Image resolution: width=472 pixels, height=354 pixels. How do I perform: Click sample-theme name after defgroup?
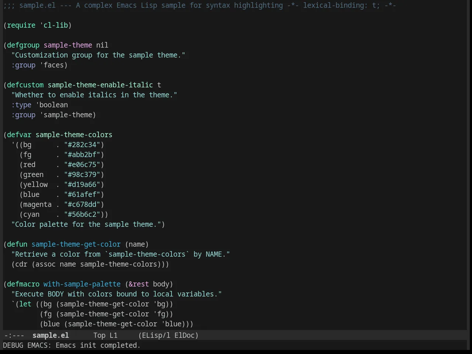[x=68, y=45]
